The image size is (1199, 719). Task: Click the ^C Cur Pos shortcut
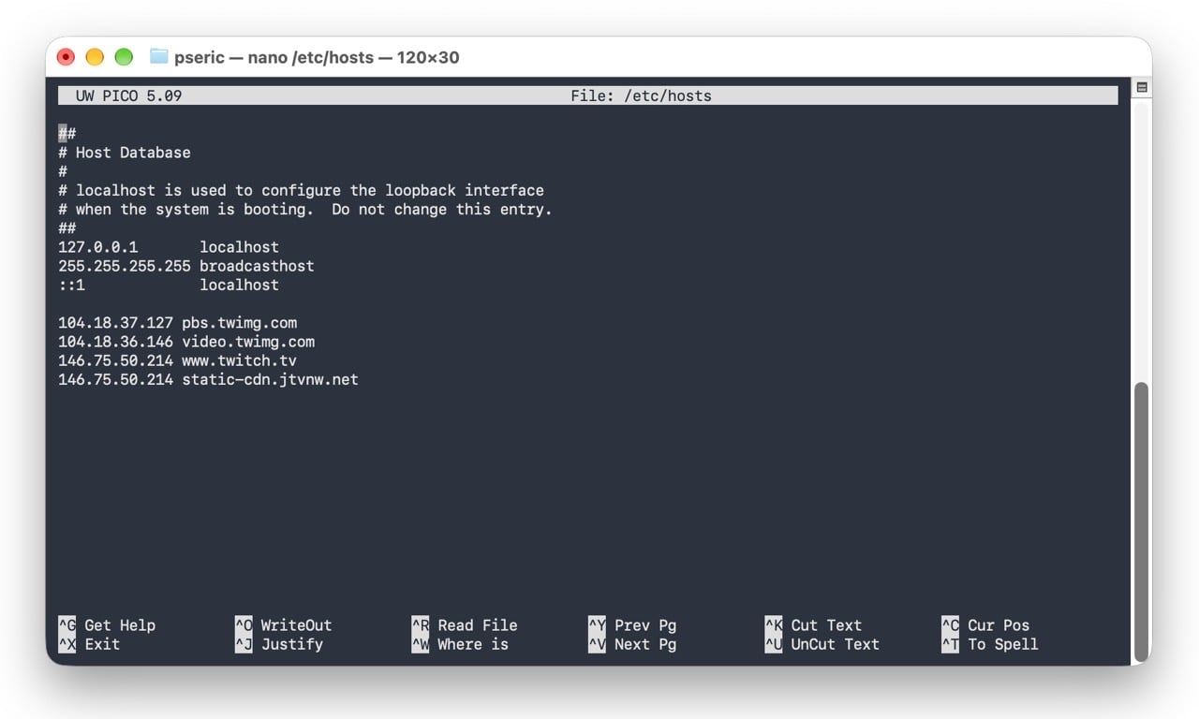(x=985, y=625)
